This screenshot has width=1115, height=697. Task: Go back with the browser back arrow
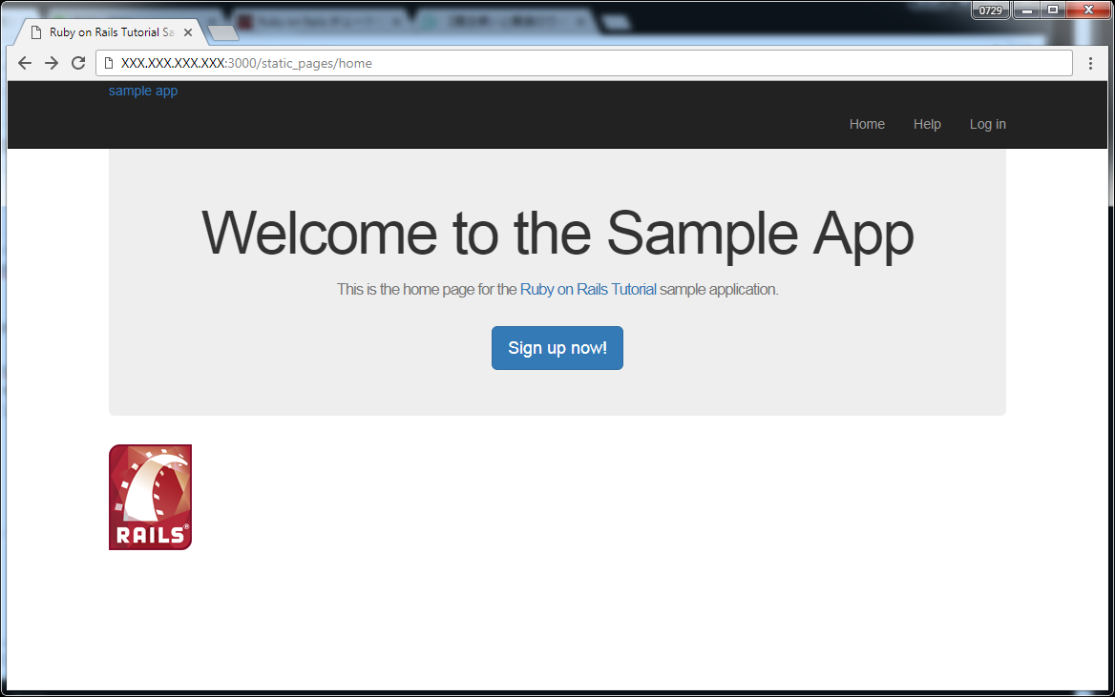pos(25,63)
